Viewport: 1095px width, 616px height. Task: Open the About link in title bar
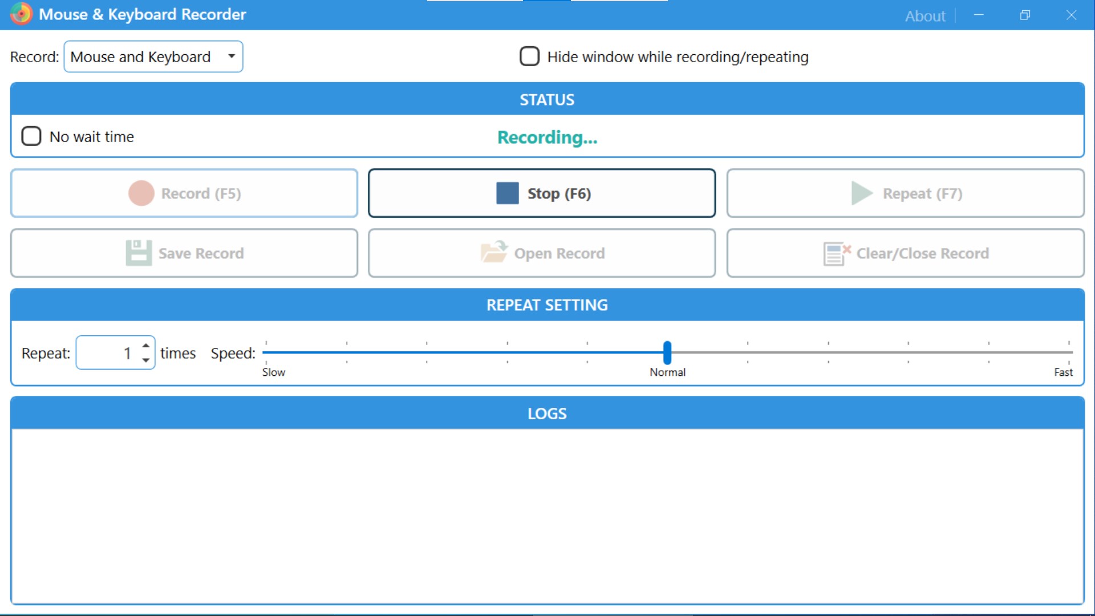(925, 16)
